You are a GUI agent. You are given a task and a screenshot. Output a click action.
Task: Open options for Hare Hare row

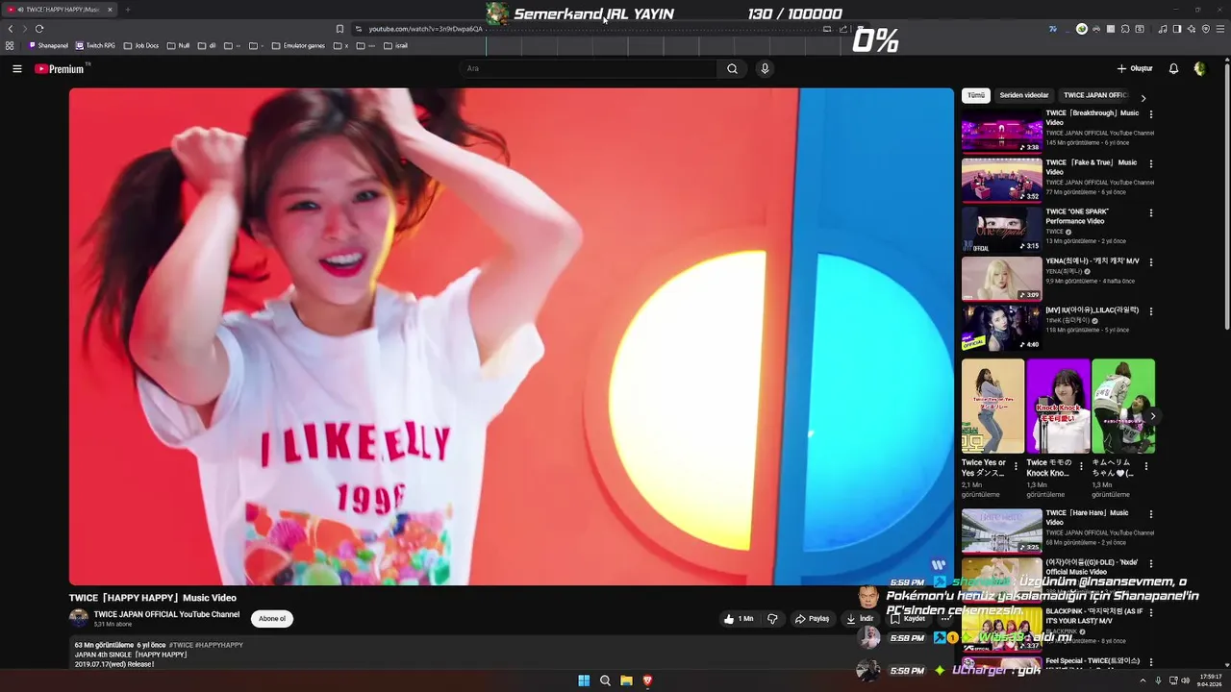coord(1151,514)
